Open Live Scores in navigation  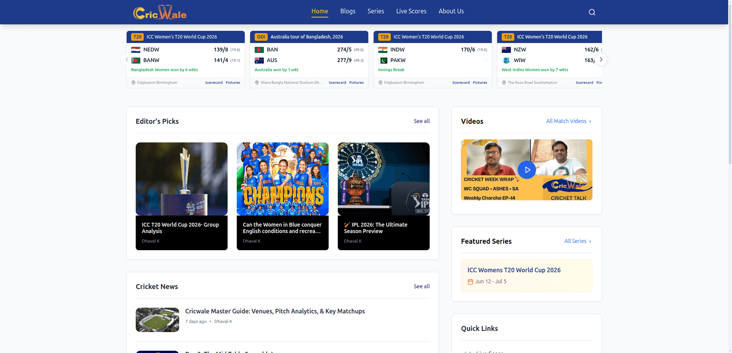pos(411,11)
